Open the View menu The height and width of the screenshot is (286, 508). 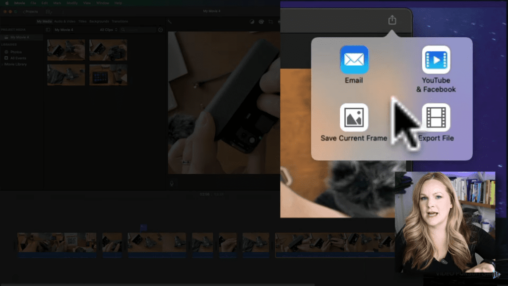tap(87, 3)
